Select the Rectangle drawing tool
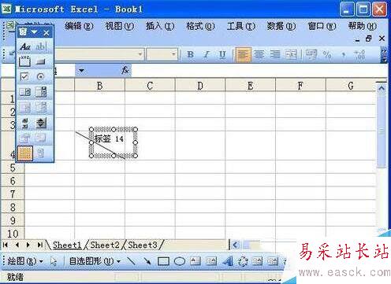This screenshot has width=391, height=284. 163,261
